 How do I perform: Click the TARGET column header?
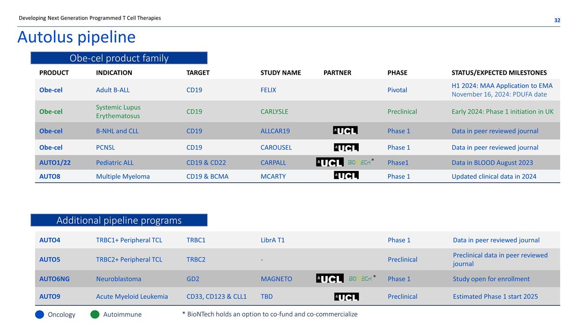(198, 73)
